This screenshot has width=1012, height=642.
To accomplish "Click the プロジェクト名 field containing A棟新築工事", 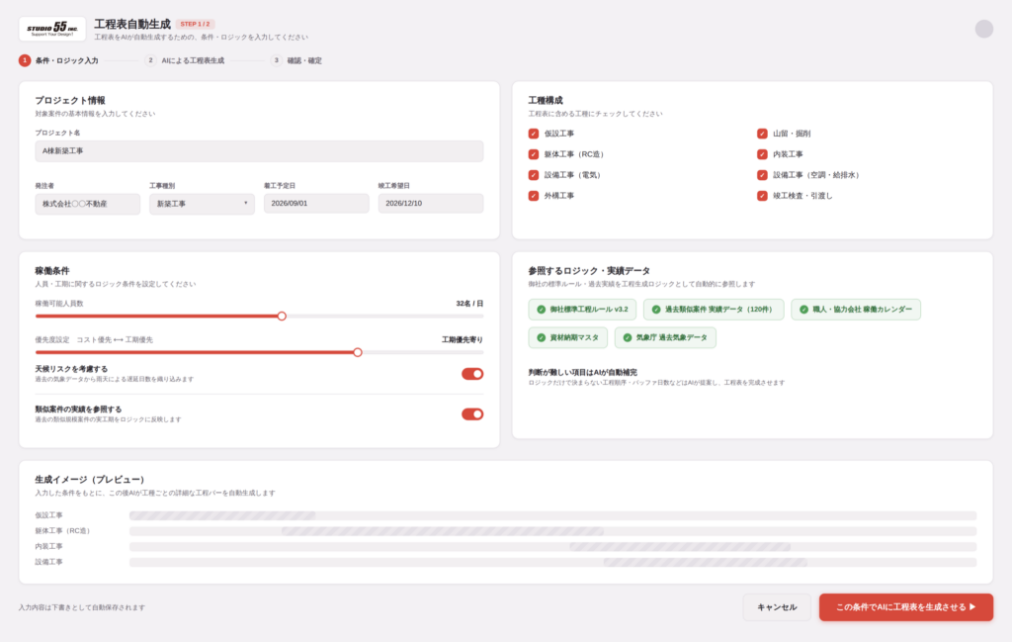I will pos(260,151).
